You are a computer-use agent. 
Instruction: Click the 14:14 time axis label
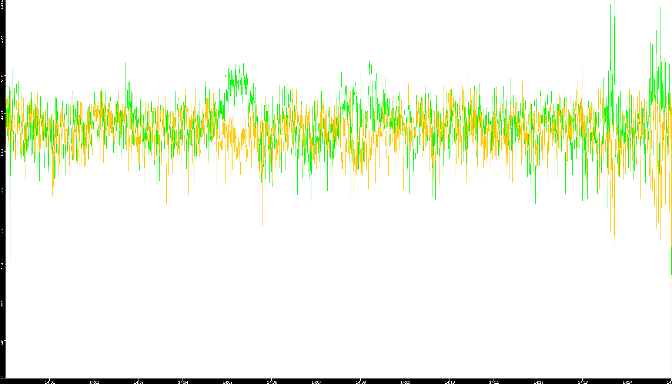627,382
